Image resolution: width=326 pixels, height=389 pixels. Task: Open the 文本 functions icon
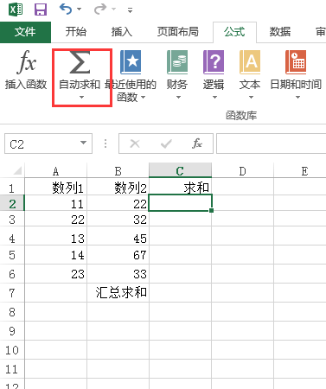pos(250,61)
